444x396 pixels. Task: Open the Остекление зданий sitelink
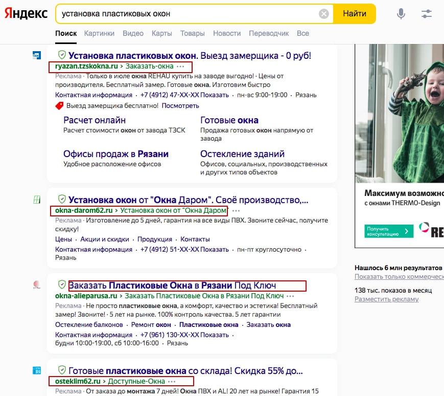(x=242, y=154)
